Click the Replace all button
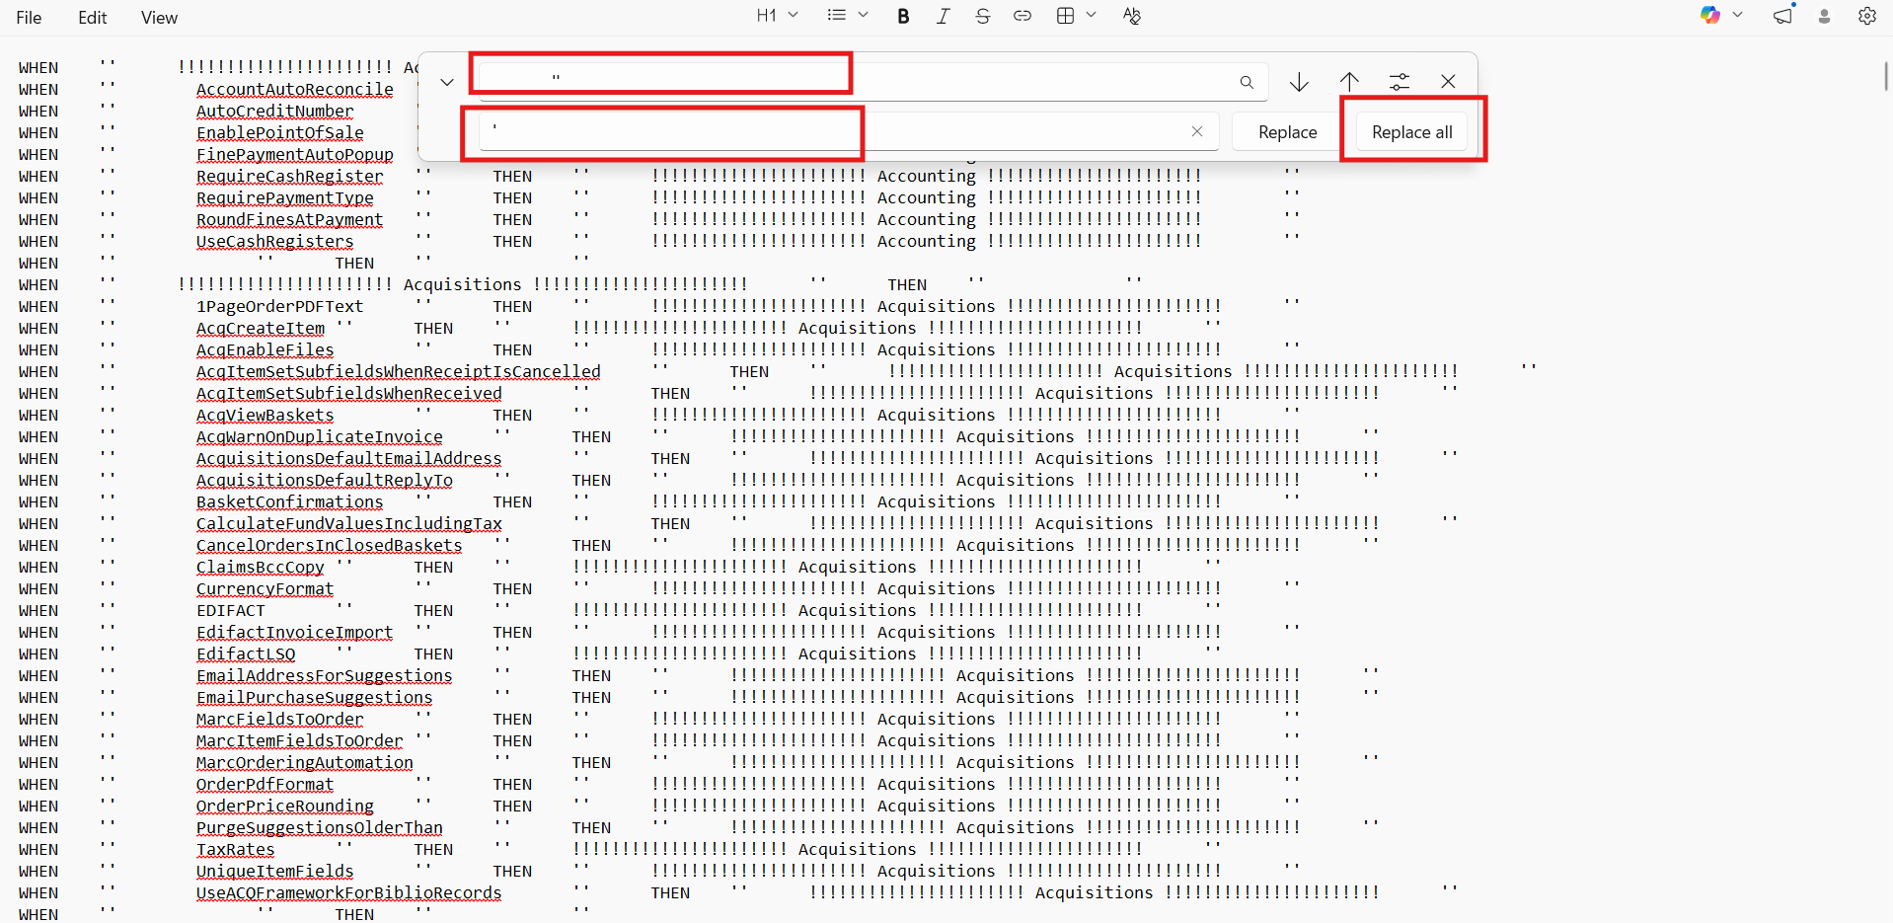 1411,132
